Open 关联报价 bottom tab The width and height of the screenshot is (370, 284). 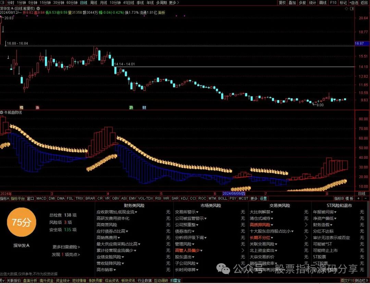(x=13, y=281)
